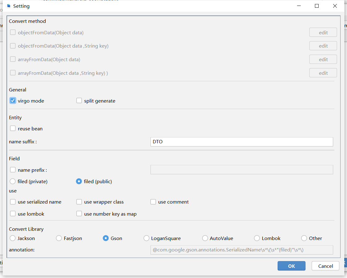Tick objectFromData(Object data ,String key) checkbox
This screenshot has width=347, height=278.
[13, 46]
